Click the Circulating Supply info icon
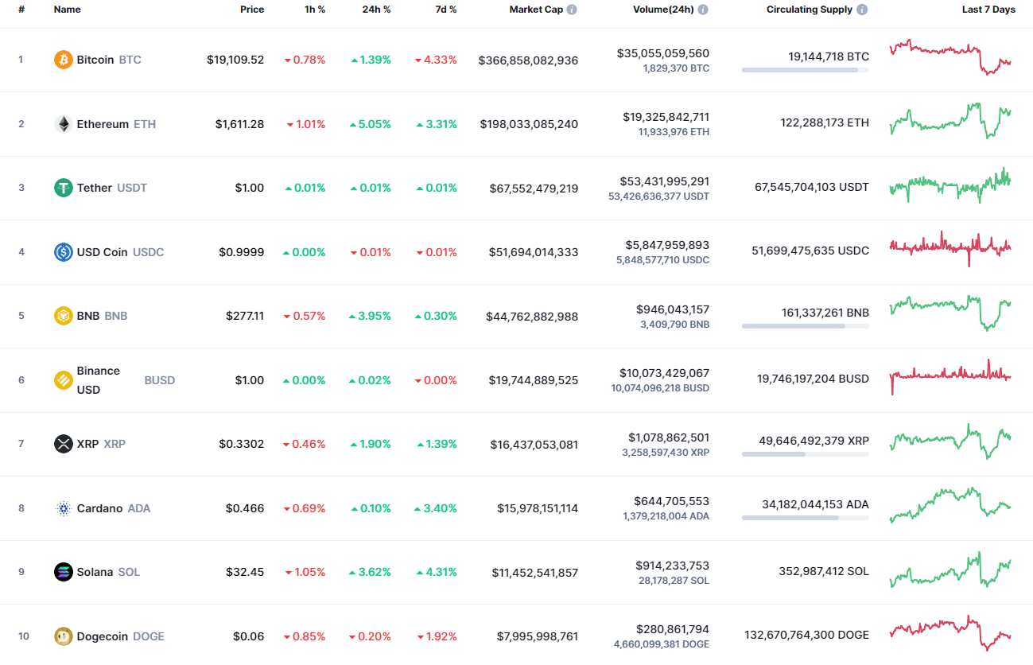The image size is (1033, 665). pyautogui.click(x=863, y=10)
